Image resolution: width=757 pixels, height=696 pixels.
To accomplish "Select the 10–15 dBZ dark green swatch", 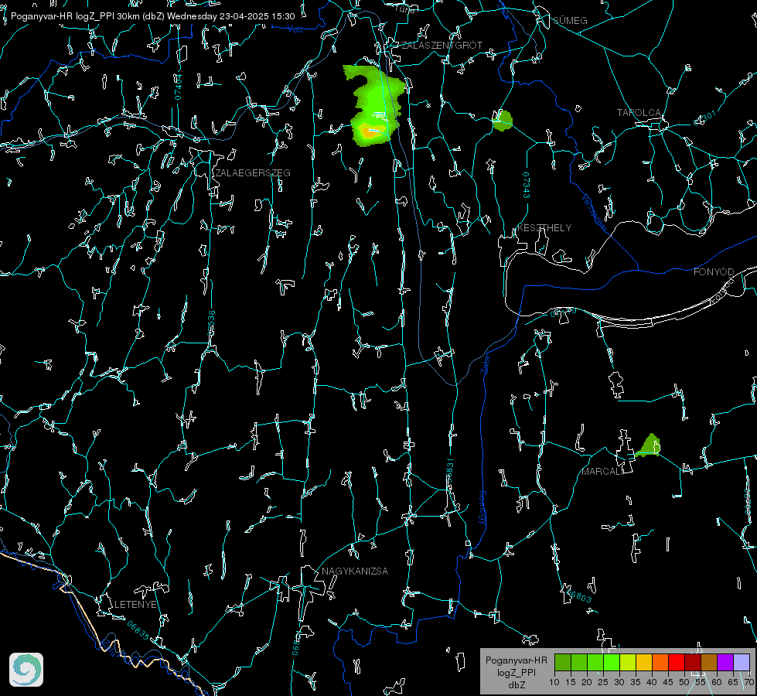I will point(562,662).
